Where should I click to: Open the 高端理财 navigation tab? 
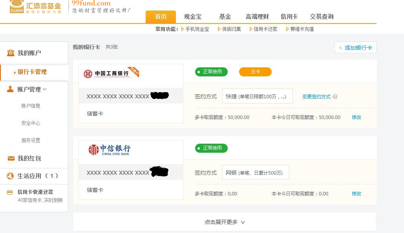coord(257,17)
